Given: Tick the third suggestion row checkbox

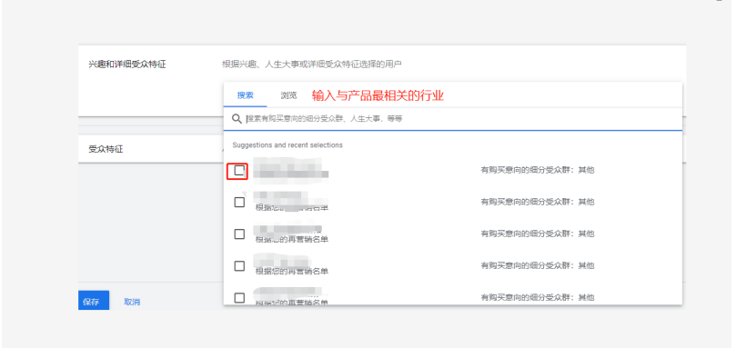Looking at the screenshot, I should 239,234.
